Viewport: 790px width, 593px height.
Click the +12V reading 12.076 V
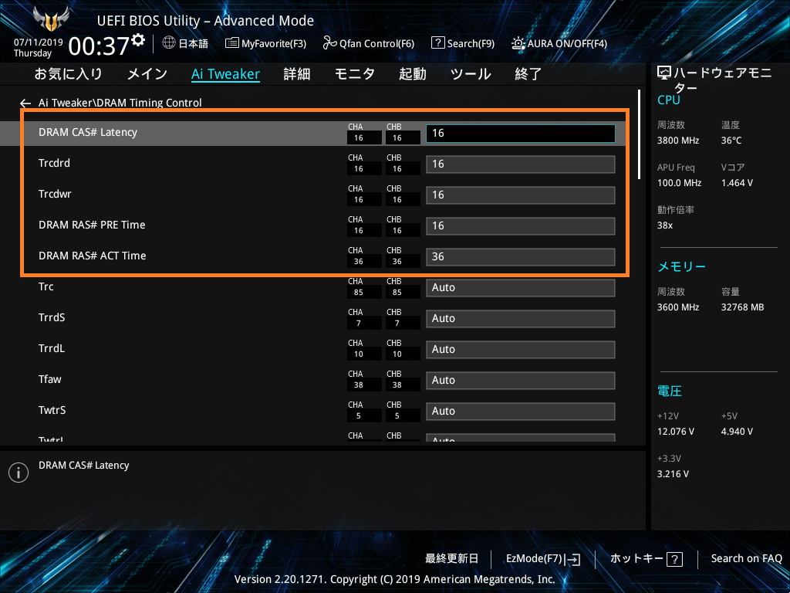point(676,432)
